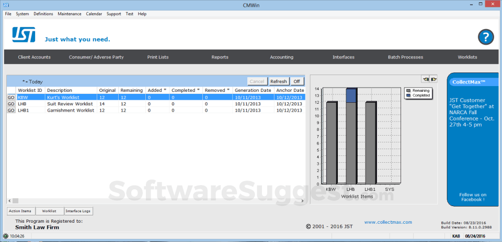Click the horizontal scrollbar thumb

click(x=15, y=201)
